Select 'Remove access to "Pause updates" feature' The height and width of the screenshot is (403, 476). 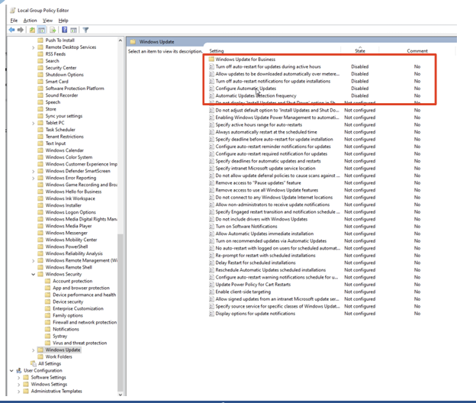coord(258,183)
